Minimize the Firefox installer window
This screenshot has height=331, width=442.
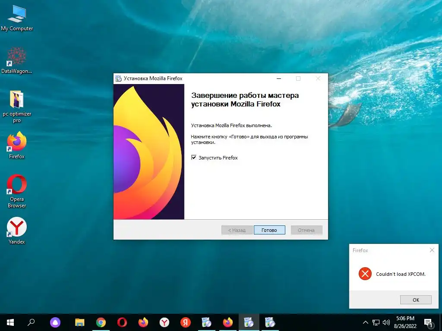(x=279, y=78)
